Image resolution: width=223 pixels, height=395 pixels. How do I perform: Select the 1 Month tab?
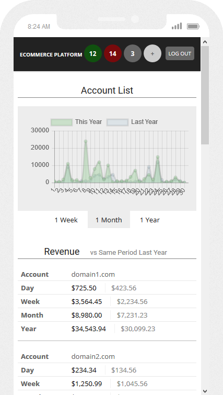tap(109, 220)
